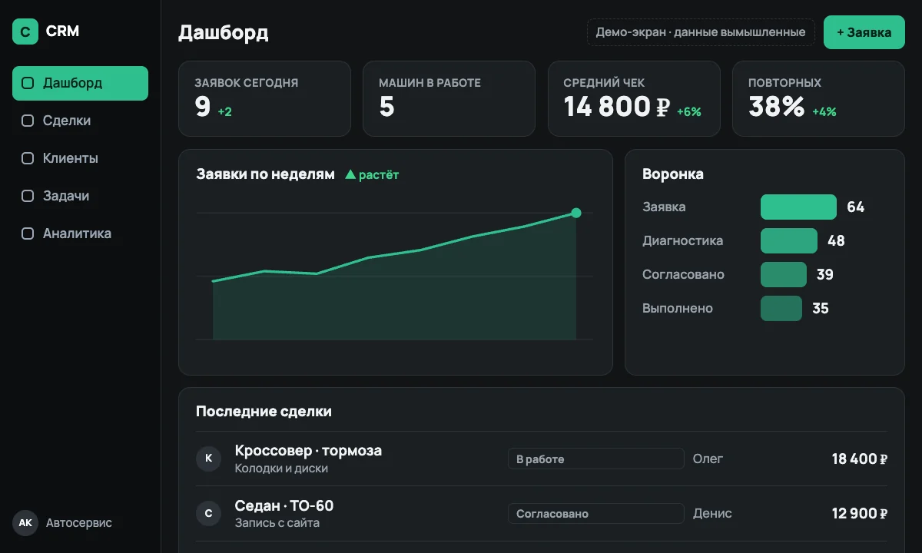Click the Демо-экран notice badge
This screenshot has width=922, height=553.
click(701, 32)
